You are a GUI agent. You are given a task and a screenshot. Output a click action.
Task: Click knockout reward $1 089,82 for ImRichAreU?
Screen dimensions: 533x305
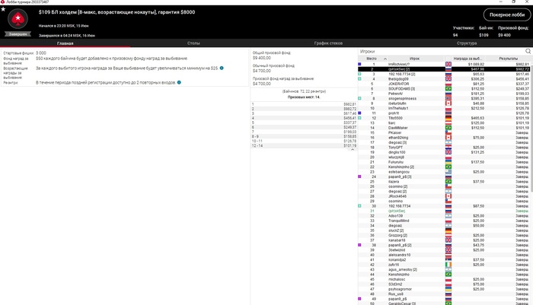tap(476, 64)
